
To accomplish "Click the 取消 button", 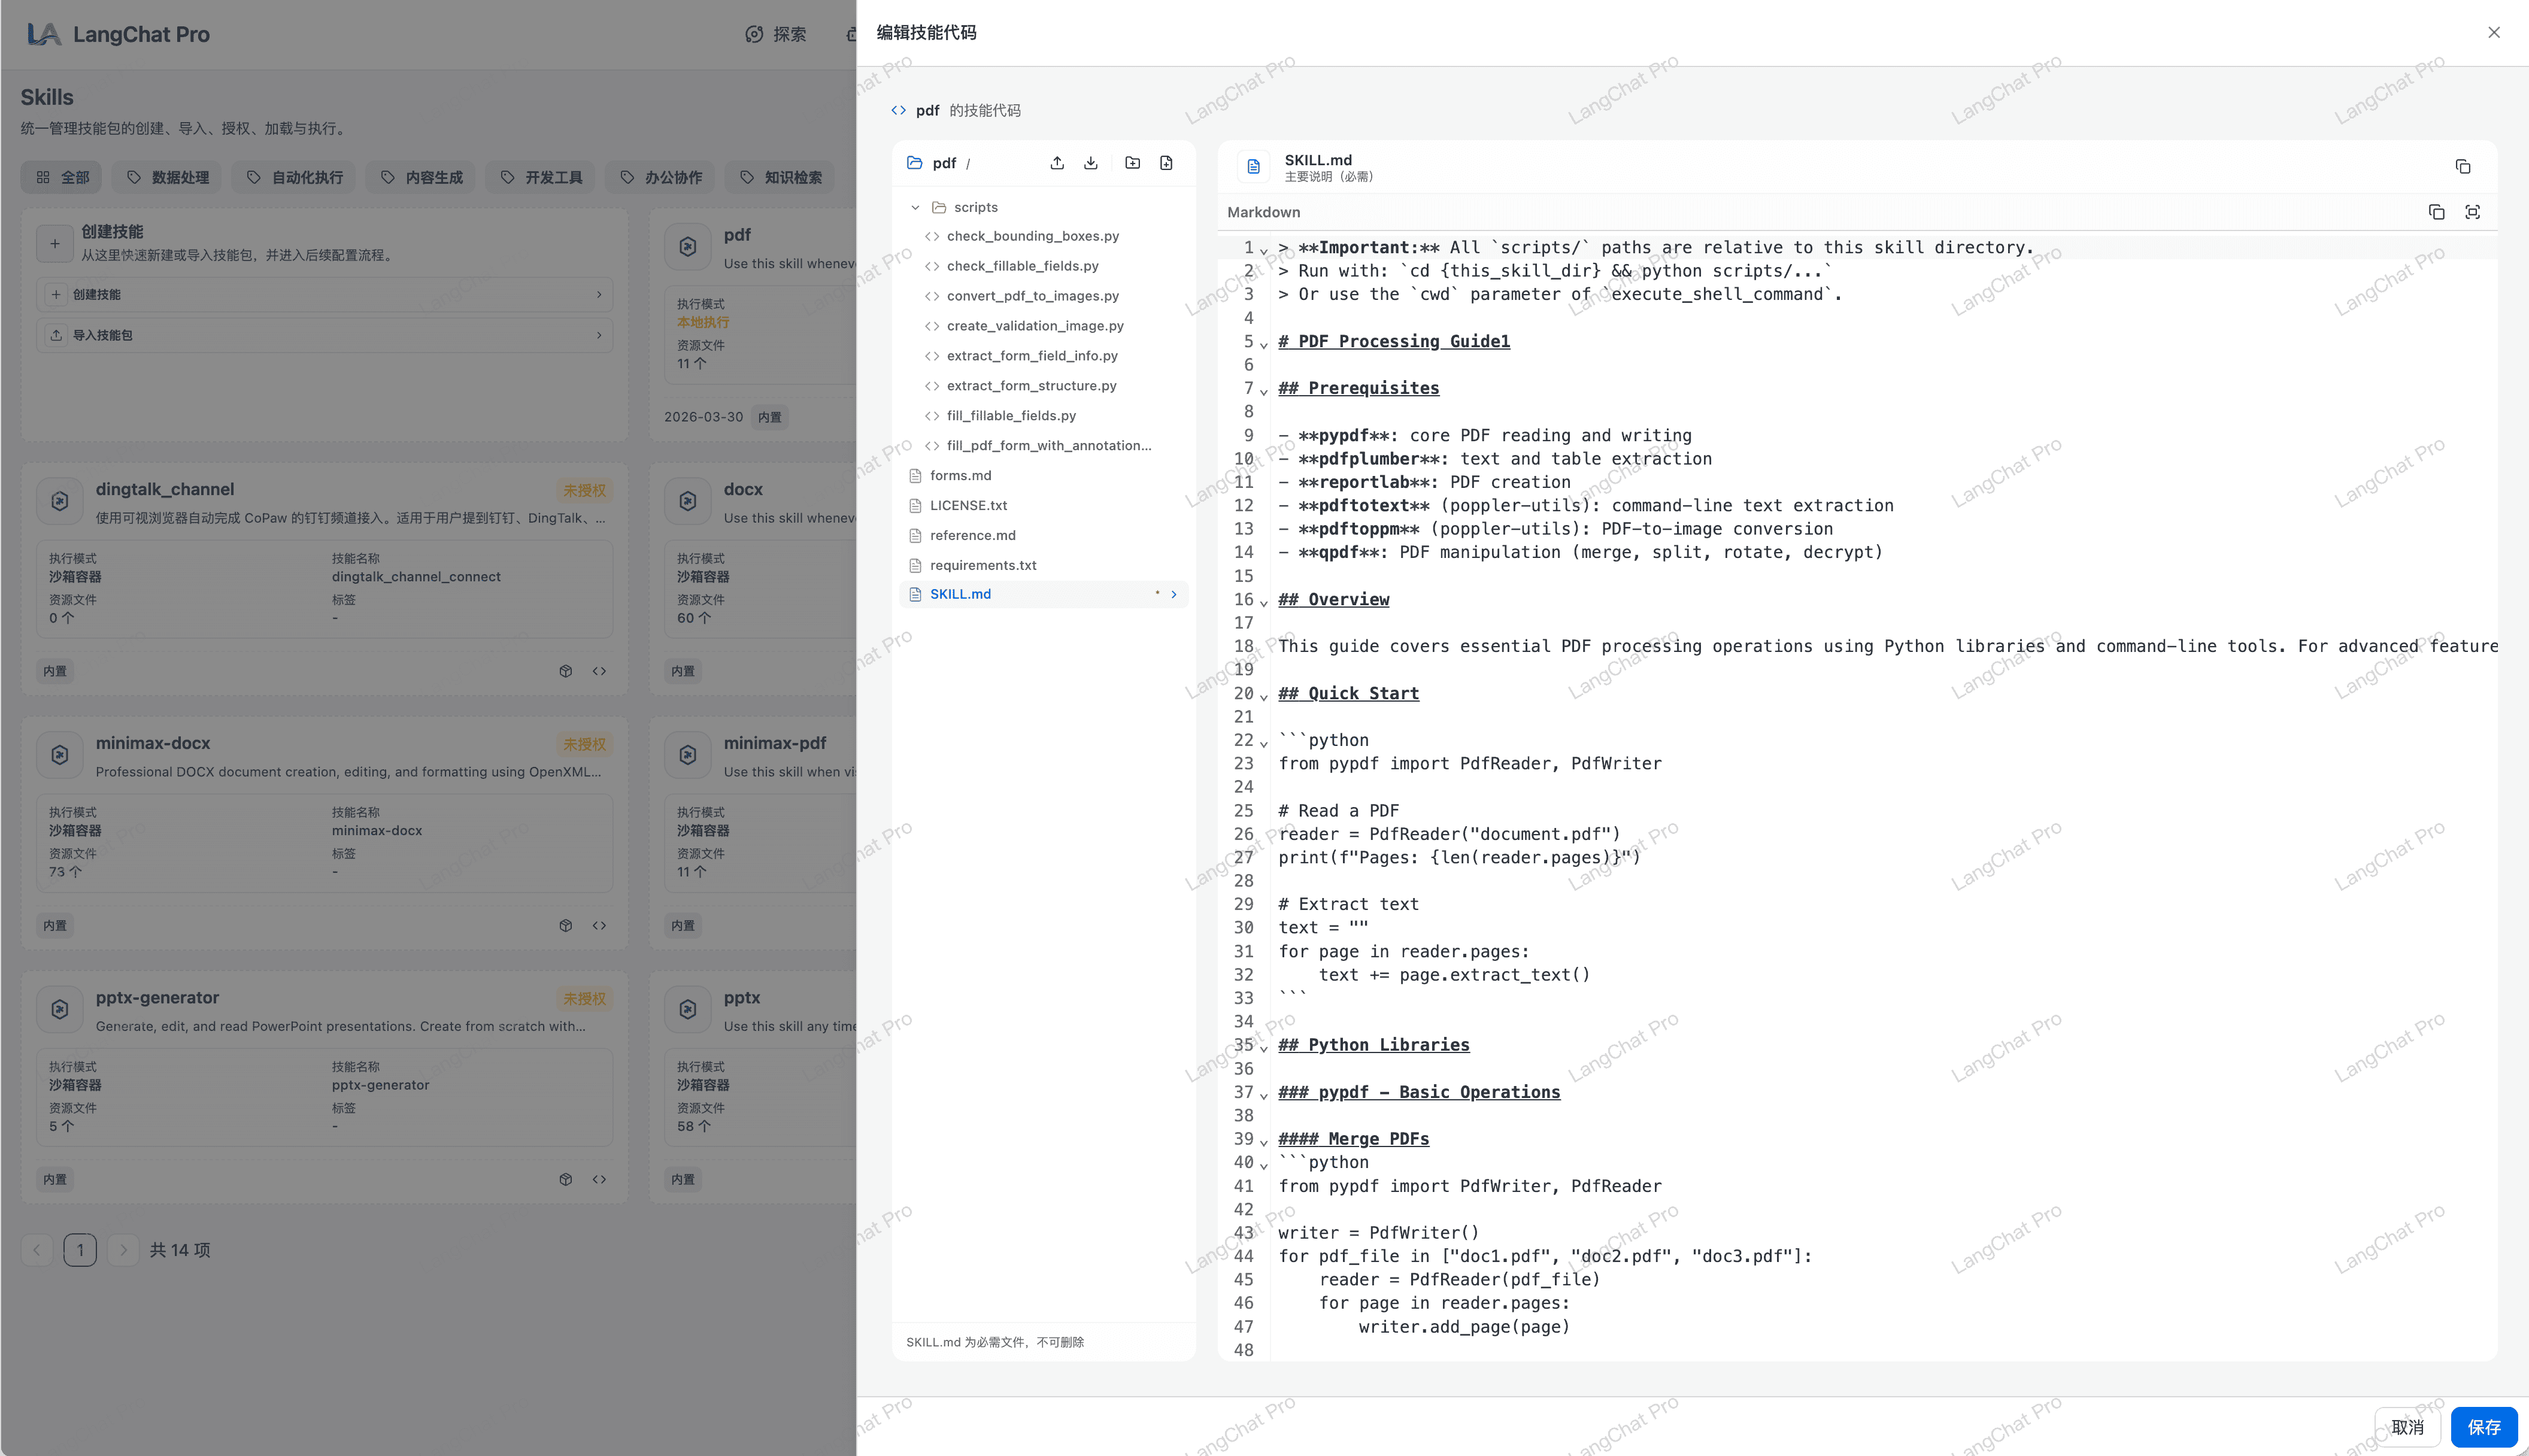I will [2407, 1427].
